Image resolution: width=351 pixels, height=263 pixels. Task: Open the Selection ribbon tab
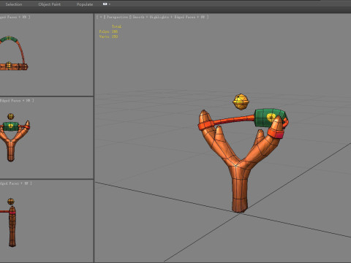(14, 4)
